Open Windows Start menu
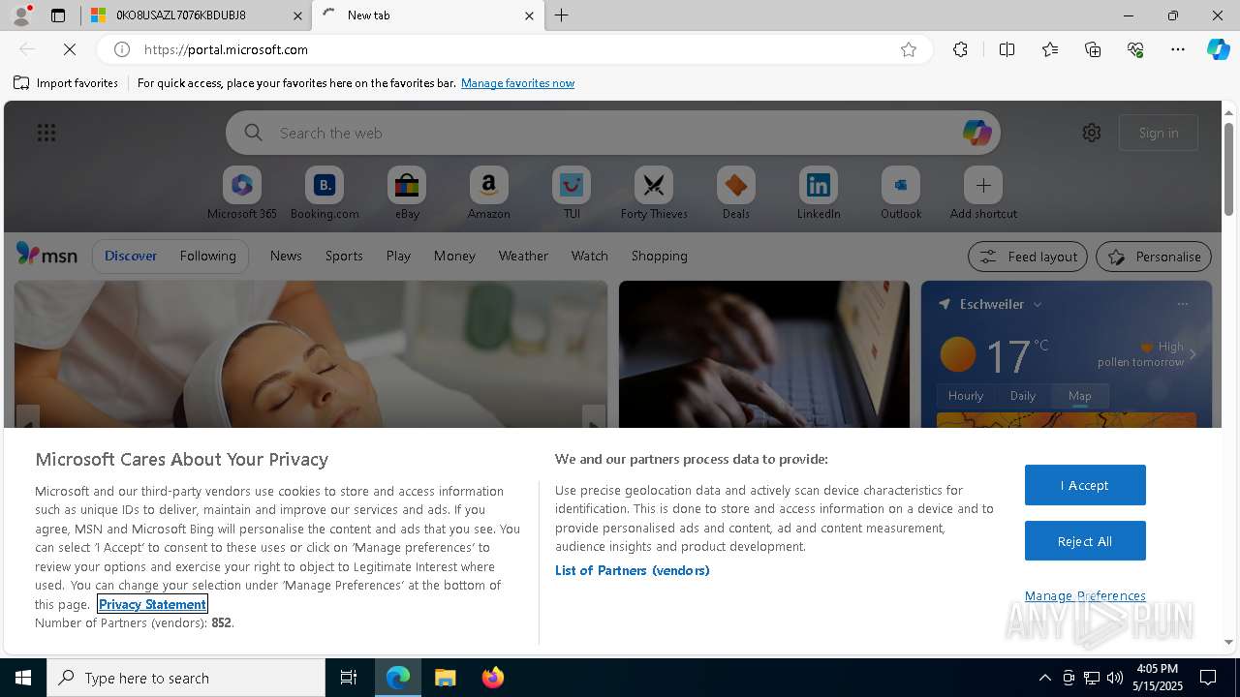The height and width of the screenshot is (697, 1240). point(23,678)
